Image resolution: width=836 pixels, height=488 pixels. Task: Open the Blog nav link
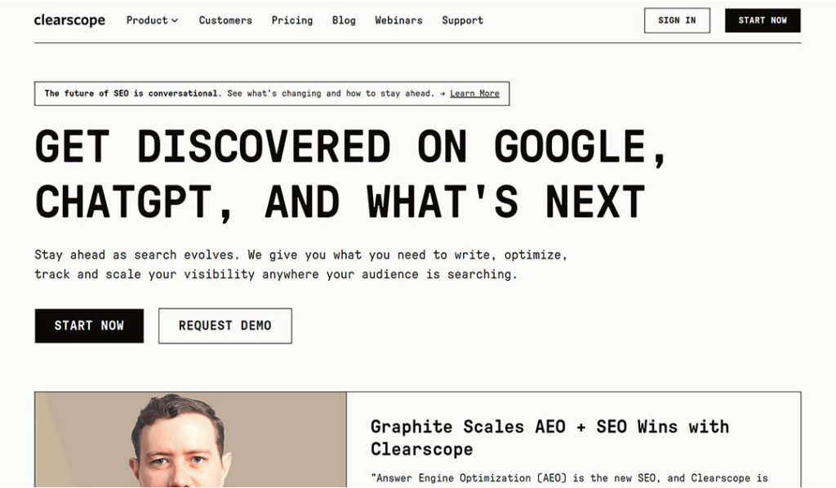tap(344, 20)
